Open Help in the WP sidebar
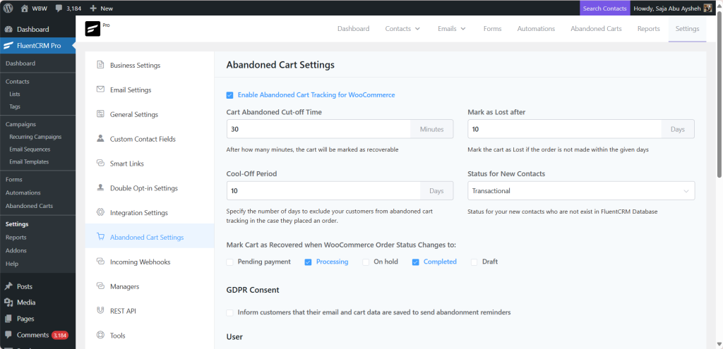 pyautogui.click(x=12, y=264)
